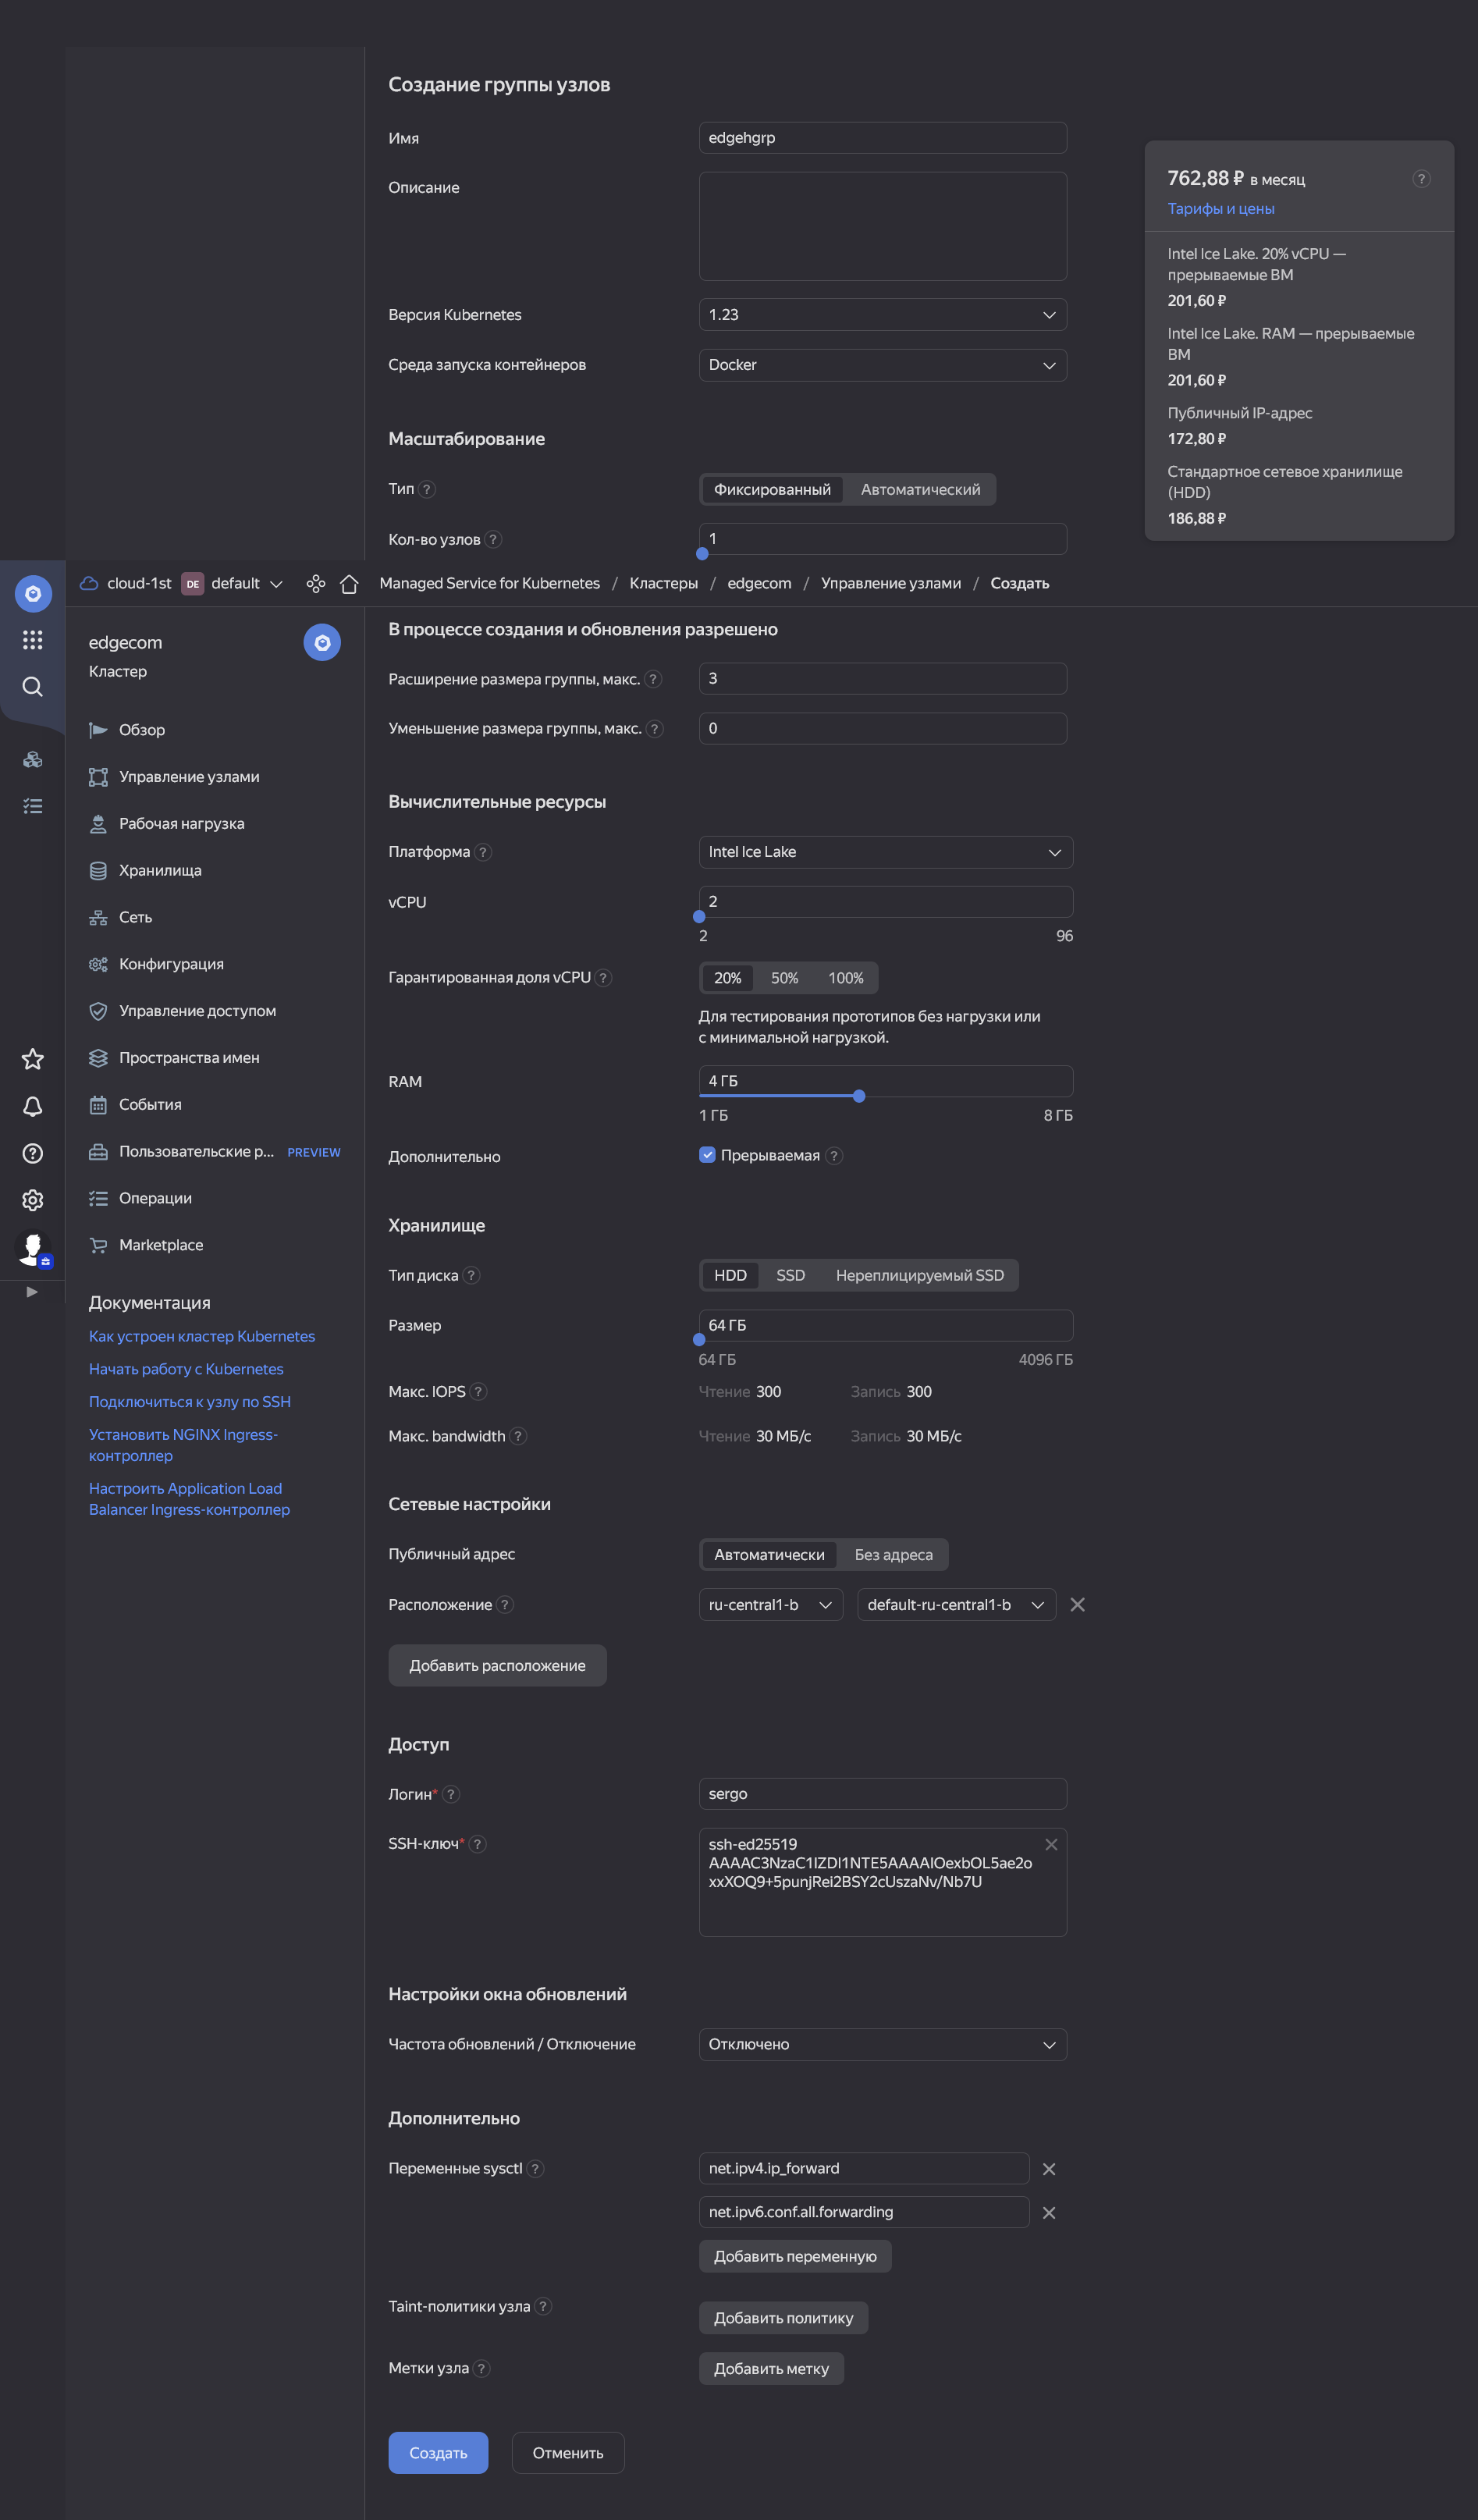Screen dimensions: 1478x2520
Task: Open the Docker container runtime dropdown
Action: 882,364
